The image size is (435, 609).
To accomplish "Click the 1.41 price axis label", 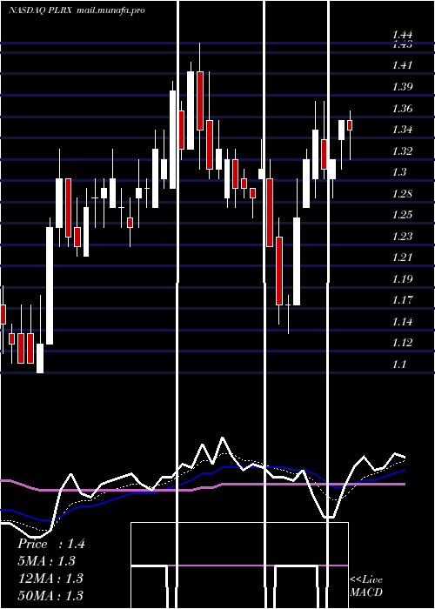I will (x=402, y=65).
